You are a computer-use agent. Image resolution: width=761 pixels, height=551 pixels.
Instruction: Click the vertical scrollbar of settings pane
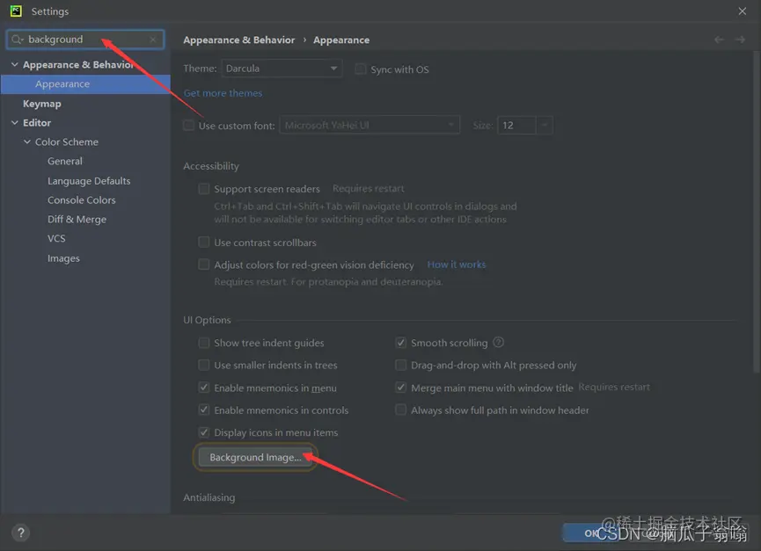pos(756,212)
